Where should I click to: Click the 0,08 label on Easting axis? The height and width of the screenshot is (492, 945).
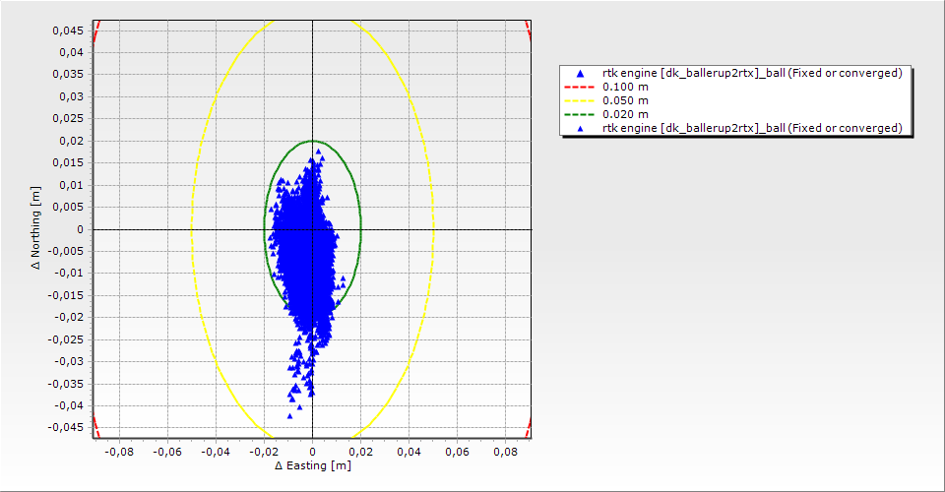click(x=505, y=452)
